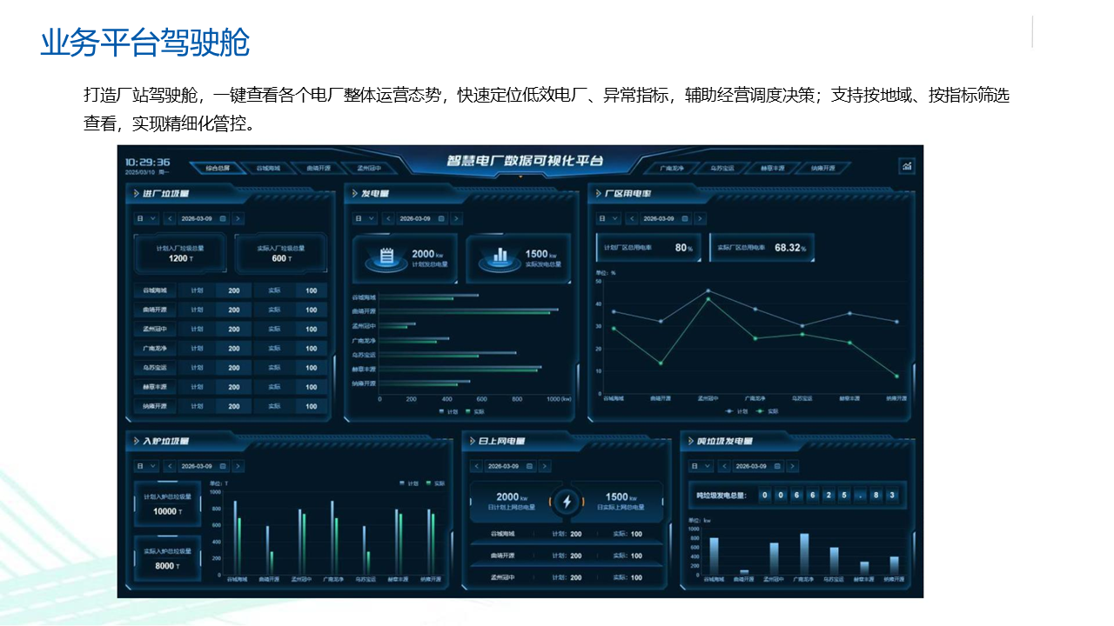Click the 实际入厂垃圾总量 600 T card
Image resolution: width=1114 pixels, height=626 pixels.
tap(280, 252)
